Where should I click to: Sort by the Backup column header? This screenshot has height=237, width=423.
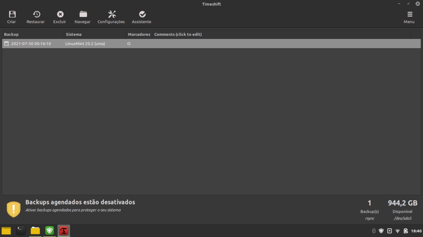click(x=33, y=34)
